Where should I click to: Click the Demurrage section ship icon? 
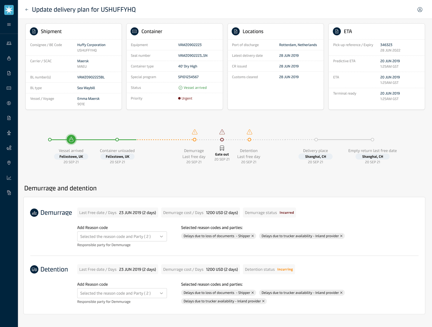coord(34,213)
